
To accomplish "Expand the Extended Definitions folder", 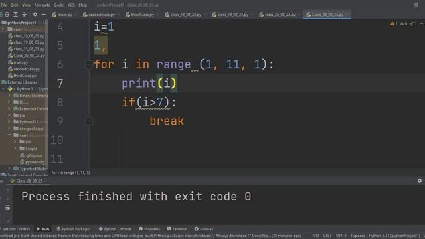I will tap(9, 109).
